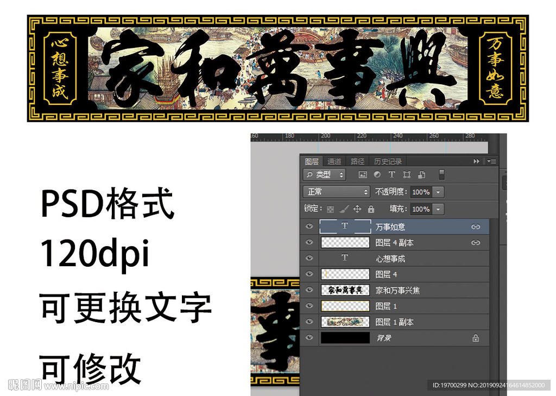Select the 背景 layer name
The width and height of the screenshot is (556, 396).
point(384,338)
